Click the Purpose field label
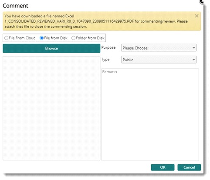 point(108,47)
